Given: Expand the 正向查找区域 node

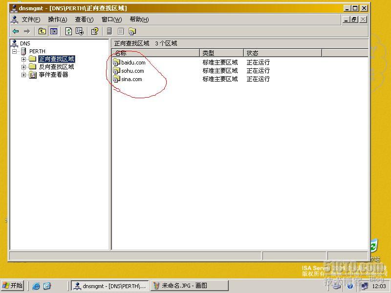Looking at the screenshot, I should [23, 59].
